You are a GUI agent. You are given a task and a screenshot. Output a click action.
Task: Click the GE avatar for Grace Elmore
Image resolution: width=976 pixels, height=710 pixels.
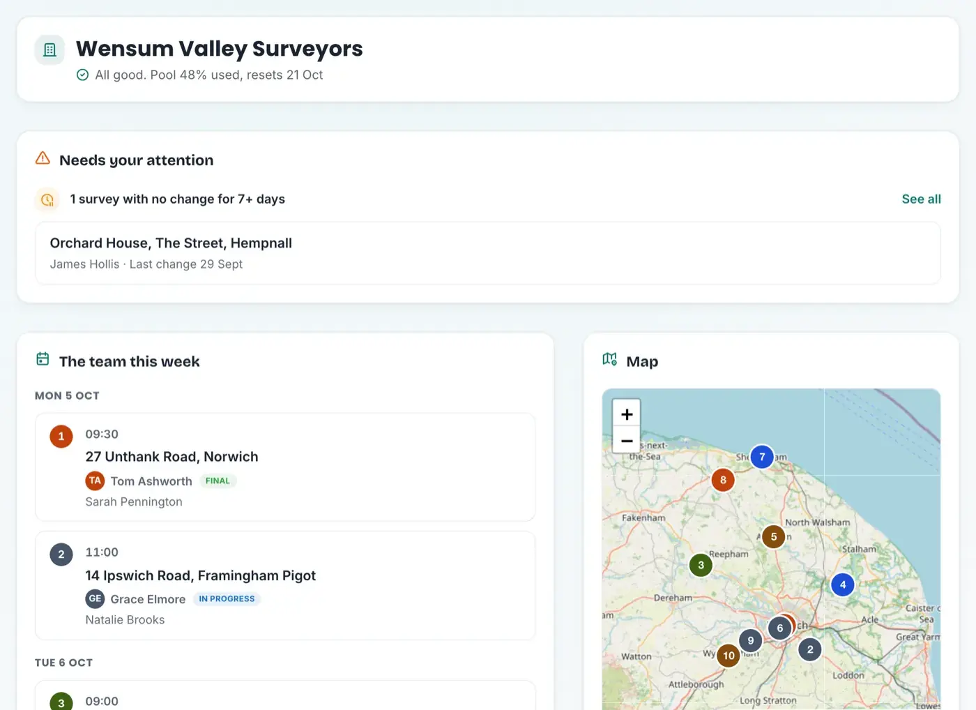(95, 598)
